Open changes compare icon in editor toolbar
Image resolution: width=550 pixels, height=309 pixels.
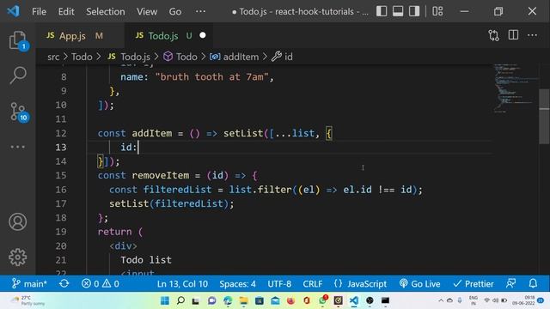tap(493, 35)
